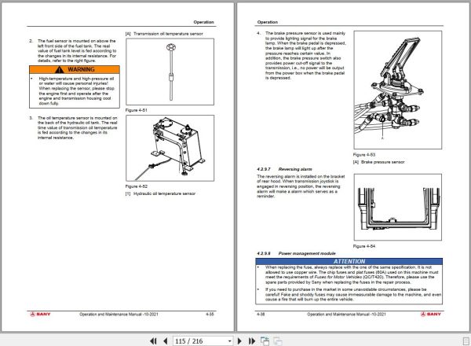Click Figure 4-53 caption
Image resolution: width=471 pixels, height=346 pixels.
tap(364, 155)
